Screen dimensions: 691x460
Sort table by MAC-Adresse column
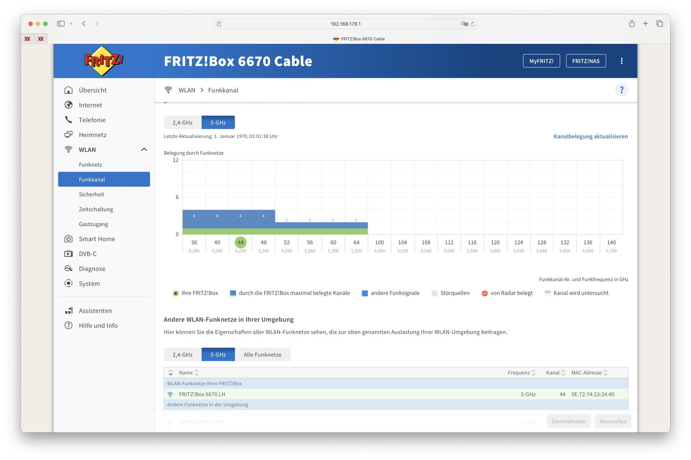pyautogui.click(x=589, y=373)
